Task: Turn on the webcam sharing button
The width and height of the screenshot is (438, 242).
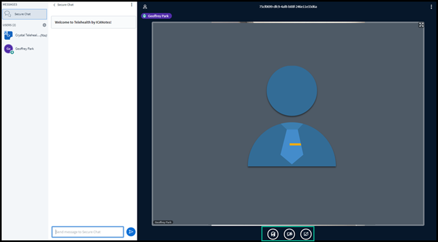Action: (289, 234)
